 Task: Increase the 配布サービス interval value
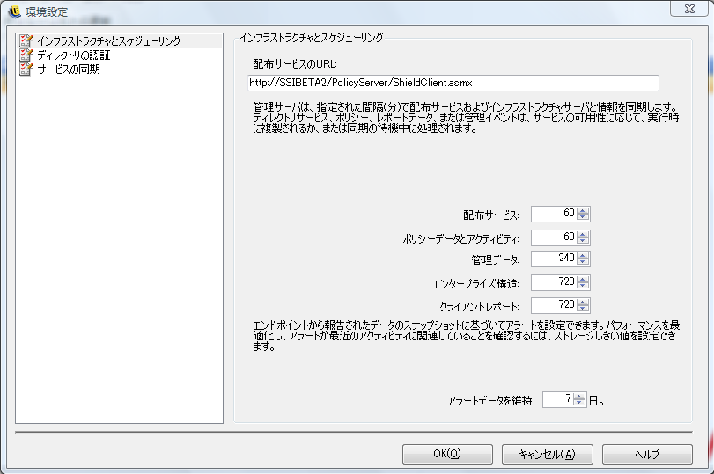[x=583, y=210]
